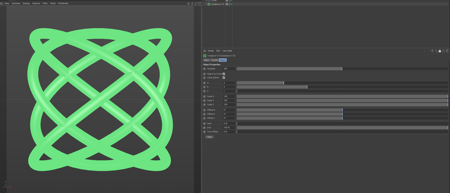Click the End value stepper arrows
Viewport: 450px width, 193px height.
236,128
